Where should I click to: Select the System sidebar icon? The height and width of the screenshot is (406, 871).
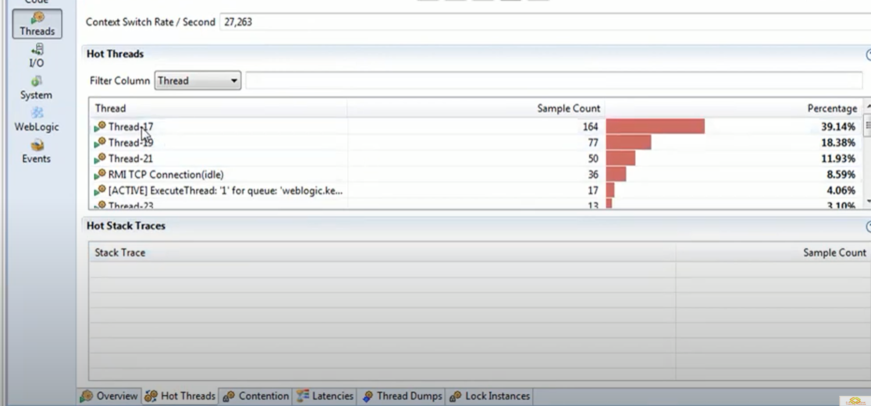(36, 88)
